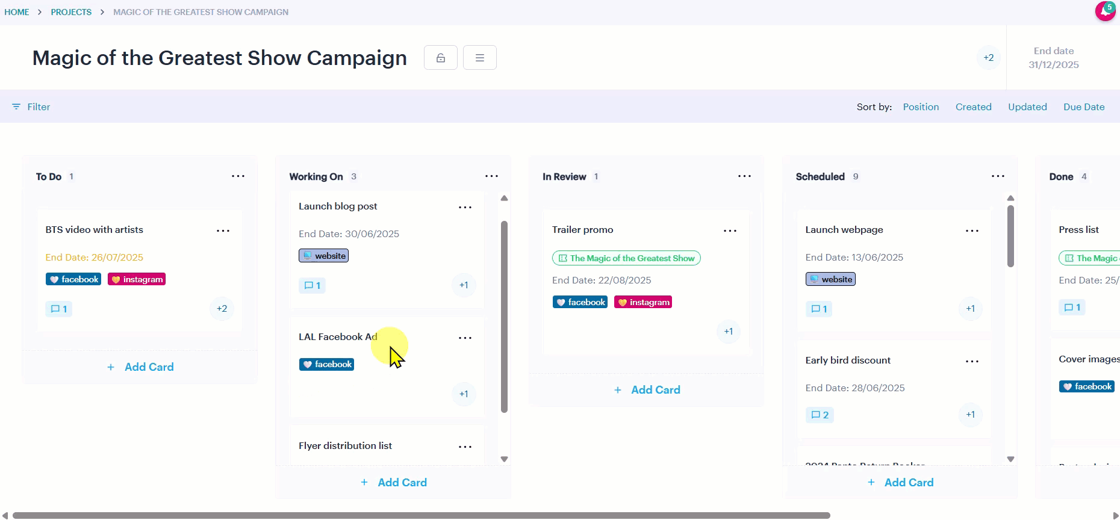This screenshot has height=520, width=1120.
Task: Click down arrow of Working On scrollbar
Action: [x=505, y=459]
